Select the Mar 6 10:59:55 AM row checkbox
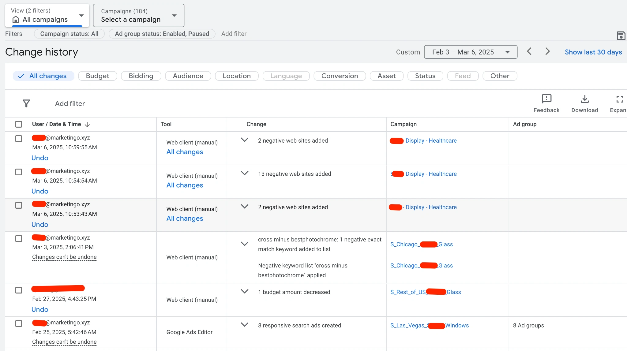Viewport: 627px width, 351px height. (x=19, y=139)
